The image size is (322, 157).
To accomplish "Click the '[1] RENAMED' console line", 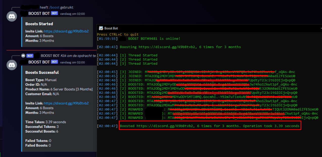I will (208, 118).
